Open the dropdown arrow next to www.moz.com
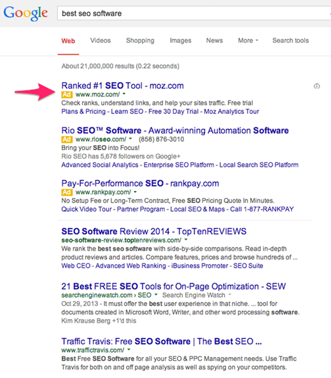 point(124,94)
